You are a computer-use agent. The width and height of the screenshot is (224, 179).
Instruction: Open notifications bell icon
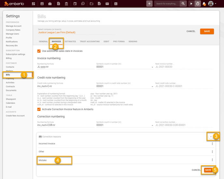[x=204, y=4]
